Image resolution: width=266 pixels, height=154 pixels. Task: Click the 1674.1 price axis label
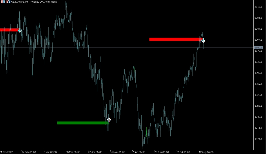pyautogui.click(x=258, y=139)
